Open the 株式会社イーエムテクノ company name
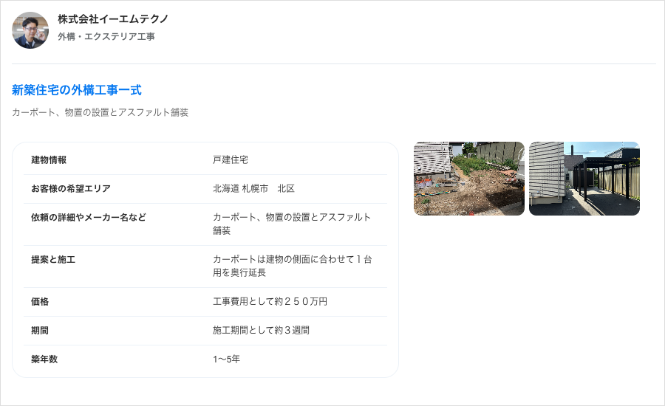Screen dimensions: 665x406 point(113,19)
